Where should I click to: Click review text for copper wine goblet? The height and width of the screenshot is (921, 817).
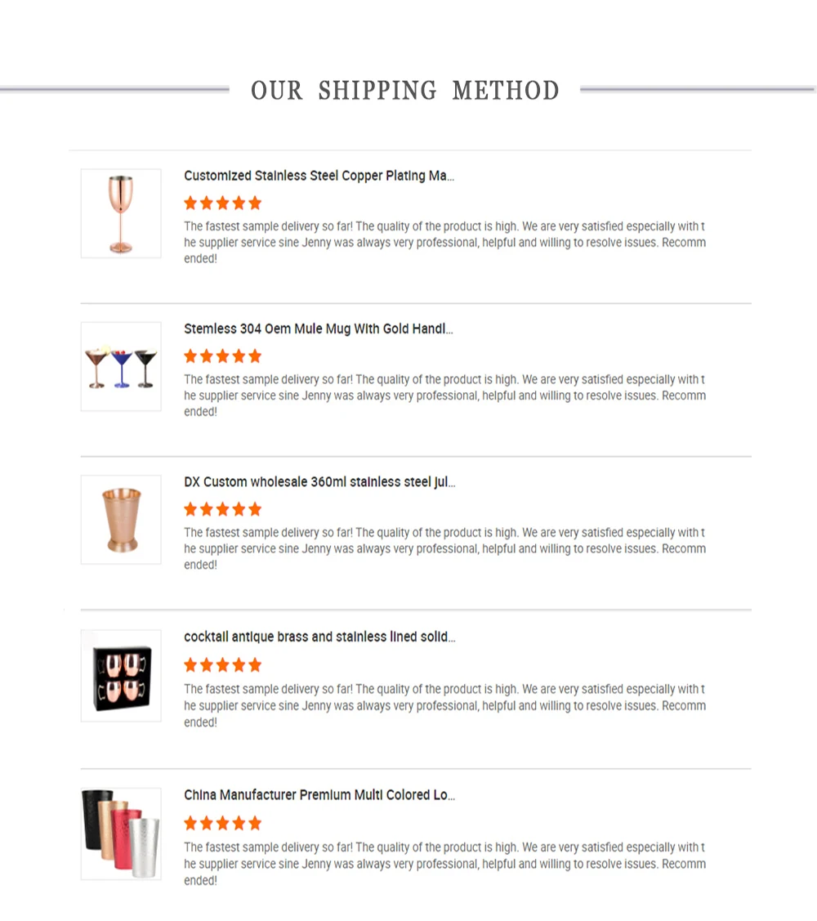click(x=444, y=243)
